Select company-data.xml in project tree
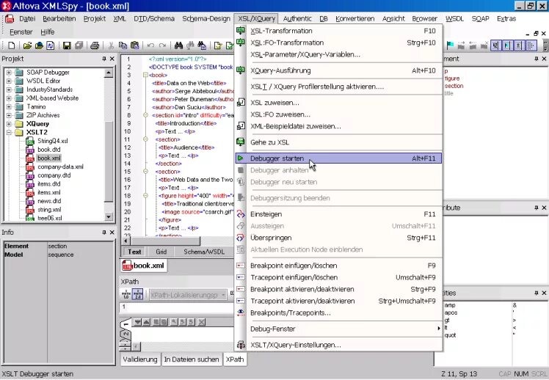 pos(60,167)
